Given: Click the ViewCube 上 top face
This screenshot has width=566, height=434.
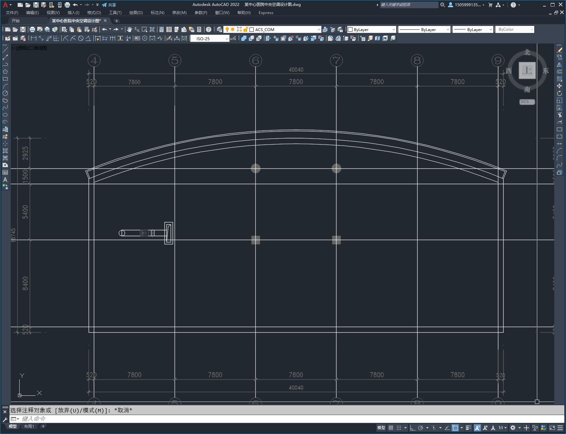Looking at the screenshot, I should 527,70.
